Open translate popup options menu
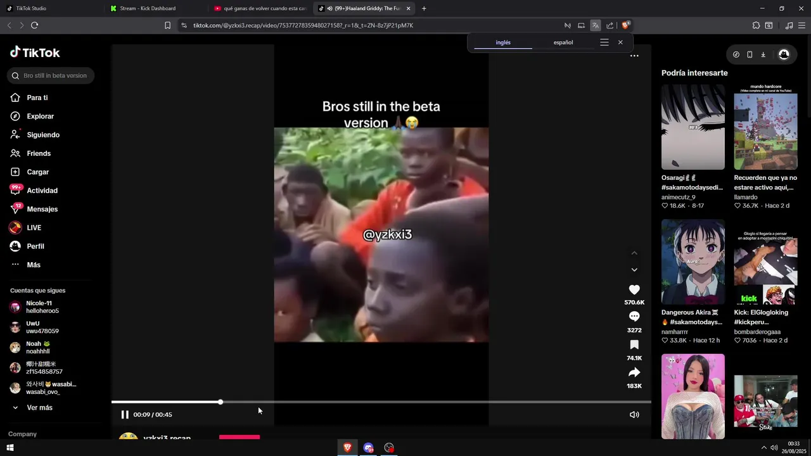Image resolution: width=811 pixels, height=456 pixels. coord(604,42)
